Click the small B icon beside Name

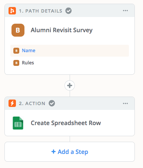click(x=16, y=51)
